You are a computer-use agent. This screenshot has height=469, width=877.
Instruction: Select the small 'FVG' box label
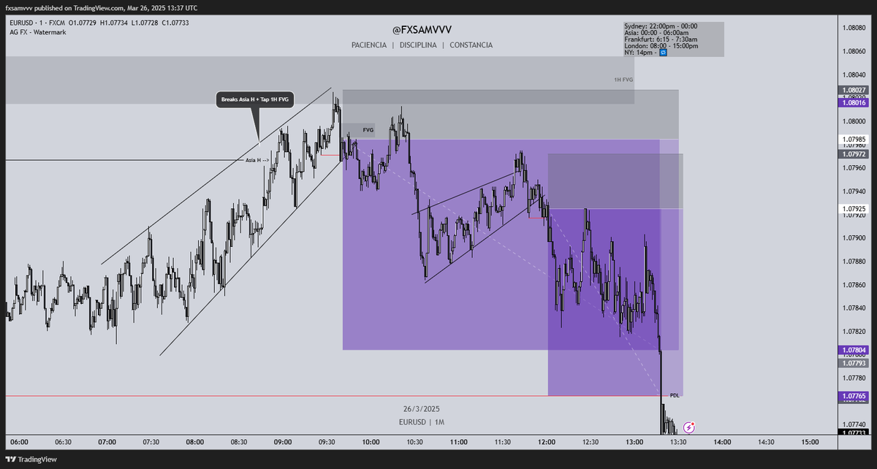pos(368,130)
